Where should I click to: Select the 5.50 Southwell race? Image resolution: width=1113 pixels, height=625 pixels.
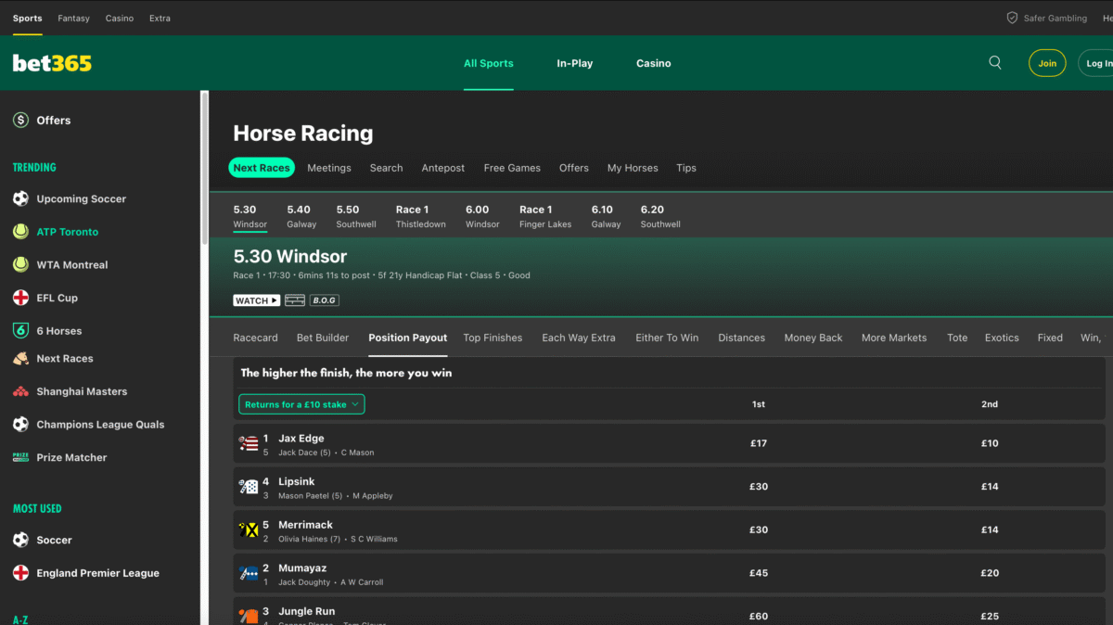(356, 216)
